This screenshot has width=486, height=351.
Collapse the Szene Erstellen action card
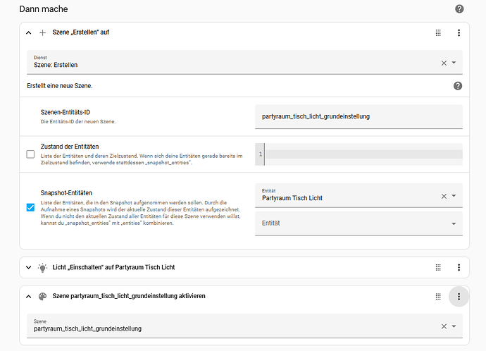pos(29,32)
